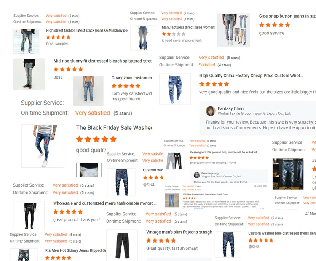The height and width of the screenshot is (261, 316).
Task: Click the black leather motorcycle pants thumbnail
Action: [x=29, y=215]
